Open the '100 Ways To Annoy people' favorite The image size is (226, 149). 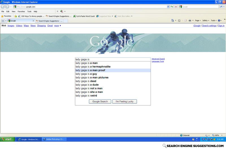point(31,16)
